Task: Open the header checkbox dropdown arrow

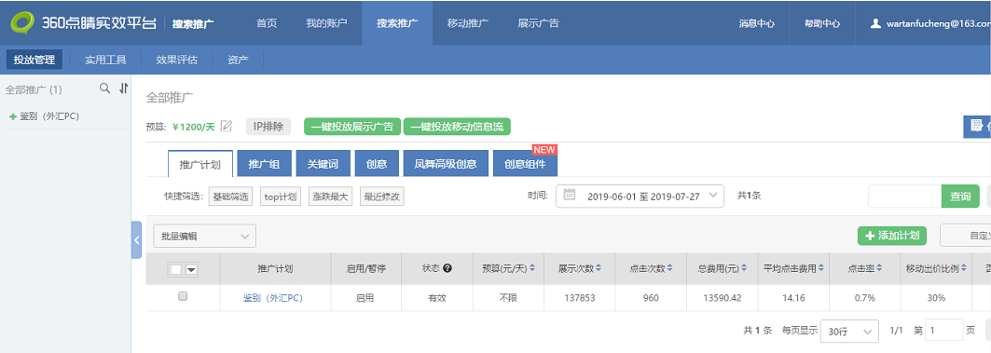Action: (191, 270)
